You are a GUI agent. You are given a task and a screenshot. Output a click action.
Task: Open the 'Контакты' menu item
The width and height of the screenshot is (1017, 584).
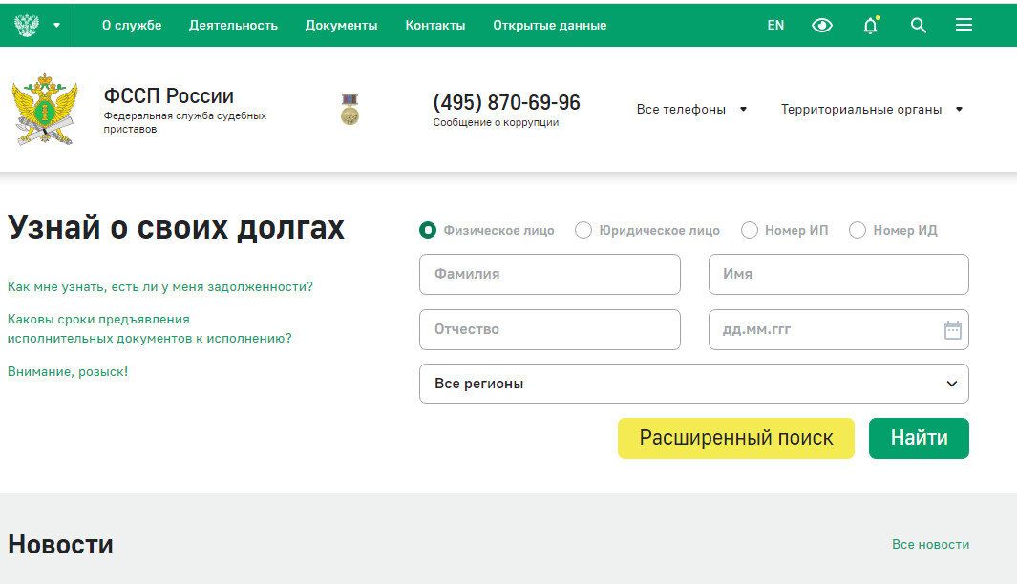(x=435, y=25)
